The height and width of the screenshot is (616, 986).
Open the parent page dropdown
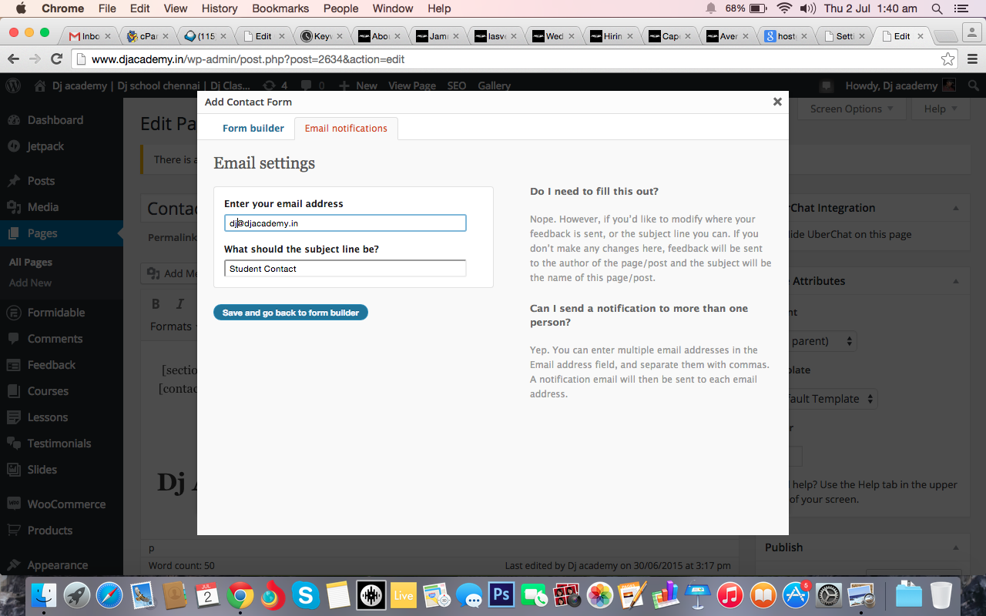(x=822, y=340)
